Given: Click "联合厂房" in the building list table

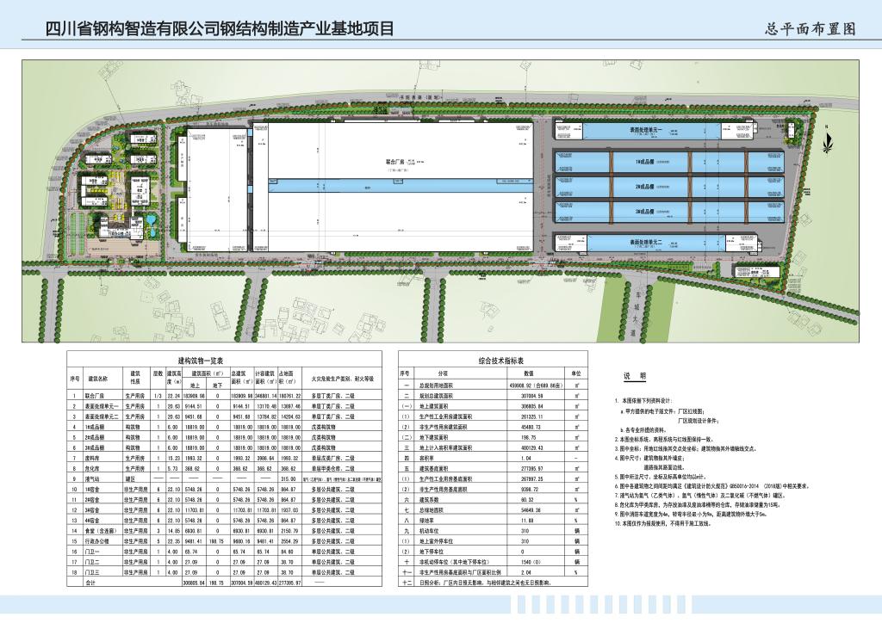Looking at the screenshot, I should [93, 396].
